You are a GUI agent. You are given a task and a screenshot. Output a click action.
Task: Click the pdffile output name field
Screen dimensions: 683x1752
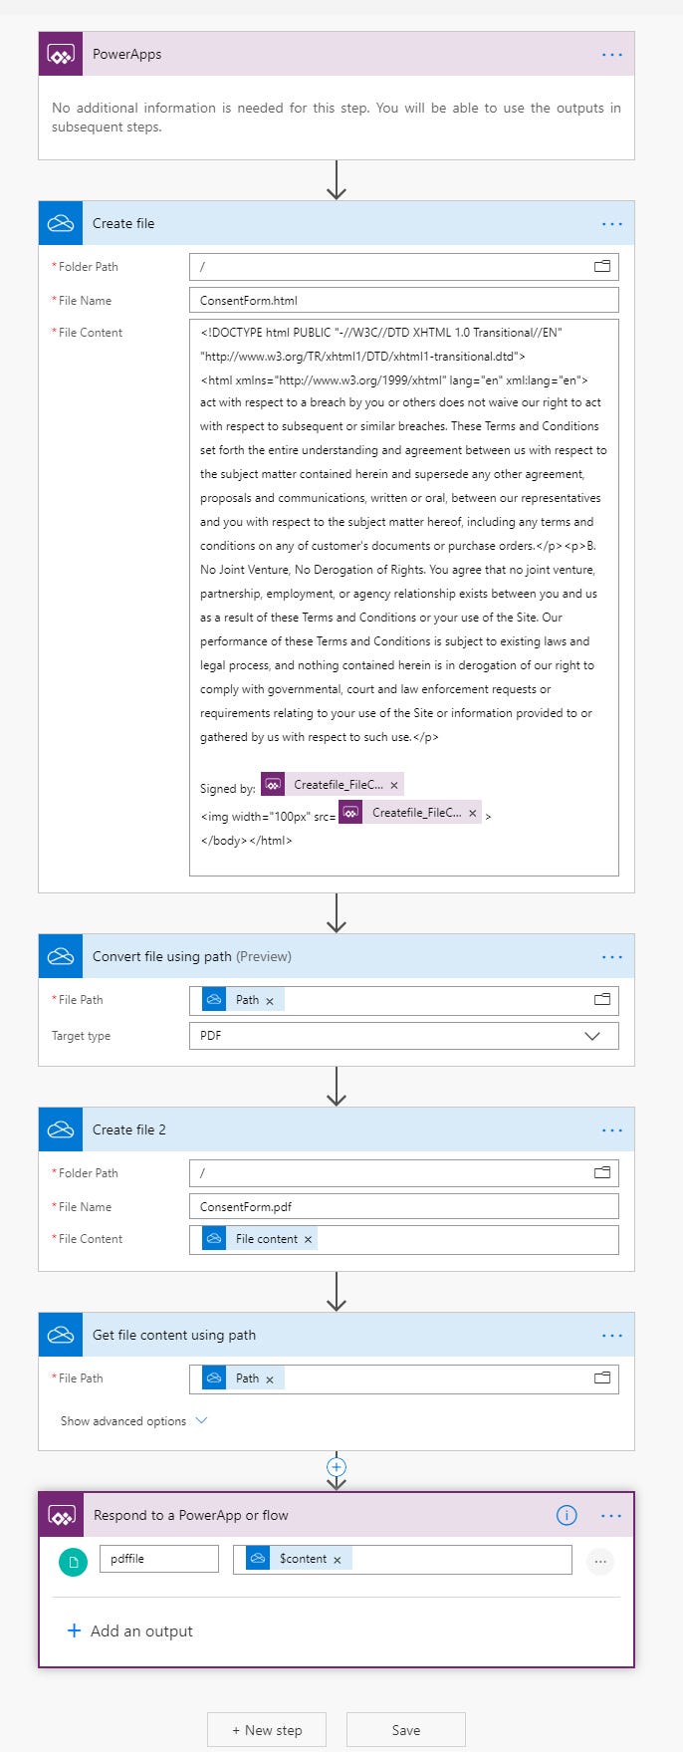point(159,1558)
